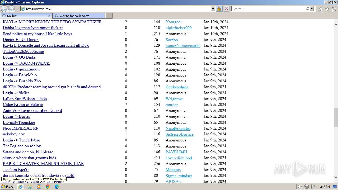
Task: Open the Home page icon
Action: pos(321,9)
